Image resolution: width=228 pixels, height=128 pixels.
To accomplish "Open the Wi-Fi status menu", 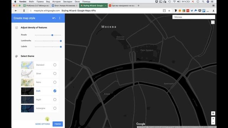I will [x=174, y=1].
